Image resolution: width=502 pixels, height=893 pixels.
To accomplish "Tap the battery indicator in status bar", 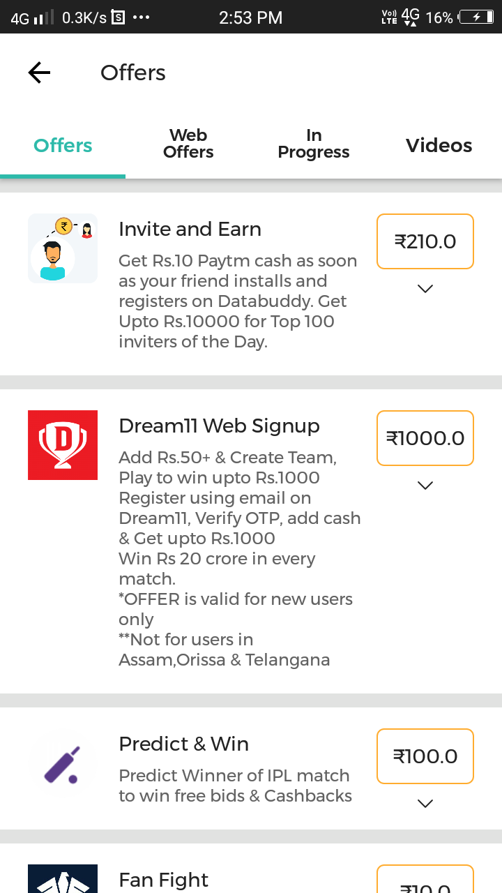I will point(476,17).
